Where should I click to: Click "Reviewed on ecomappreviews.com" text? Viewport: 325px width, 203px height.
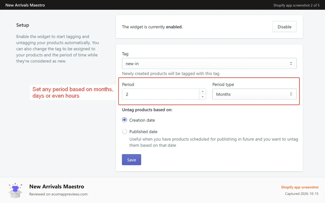tap(58, 194)
